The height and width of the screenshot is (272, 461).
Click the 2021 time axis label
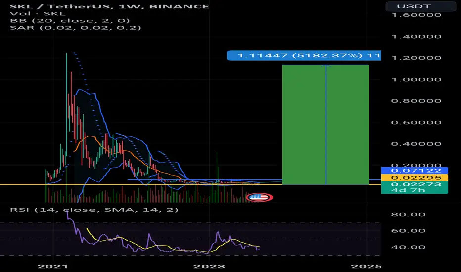[x=53, y=267]
